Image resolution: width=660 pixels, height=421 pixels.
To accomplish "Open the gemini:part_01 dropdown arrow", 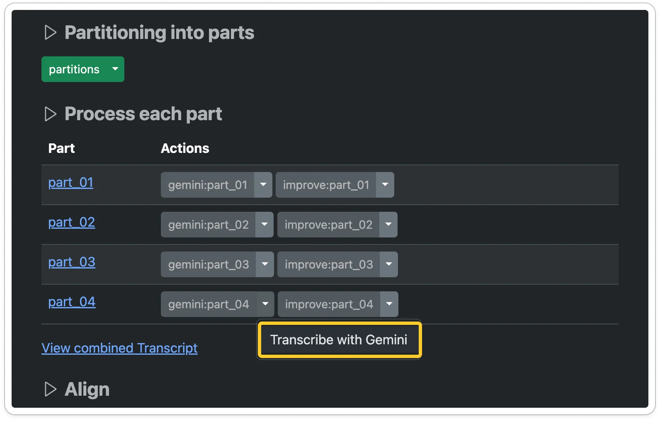I will 263,185.
